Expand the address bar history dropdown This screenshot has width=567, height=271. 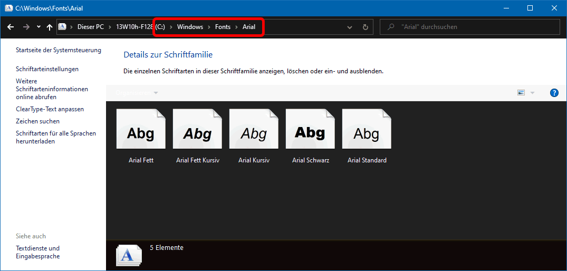(x=350, y=27)
